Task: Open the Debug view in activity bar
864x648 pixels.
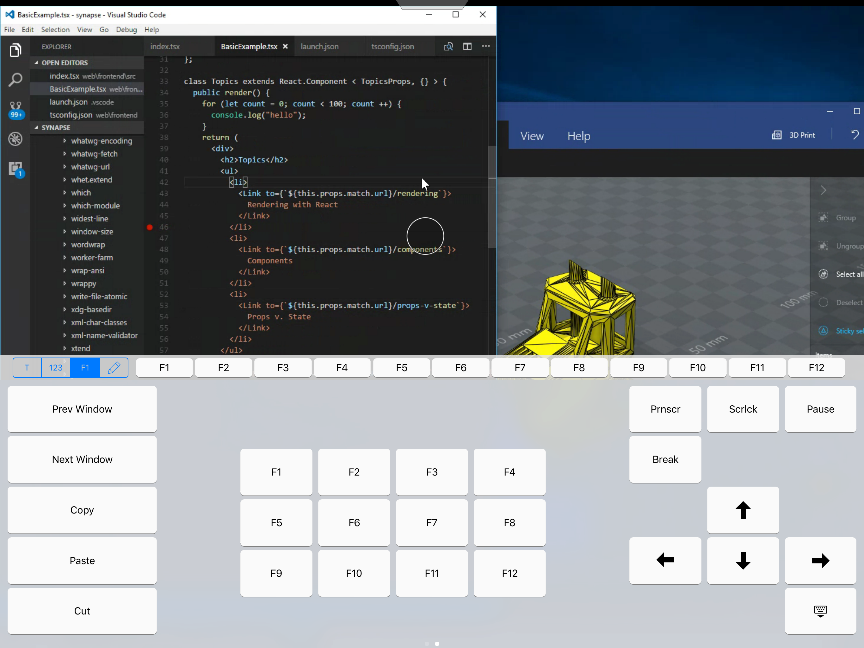Action: (15, 139)
